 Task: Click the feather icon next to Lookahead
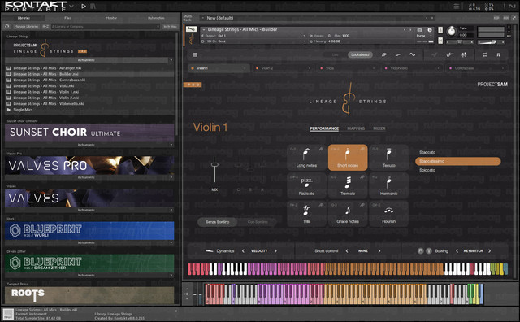point(383,54)
